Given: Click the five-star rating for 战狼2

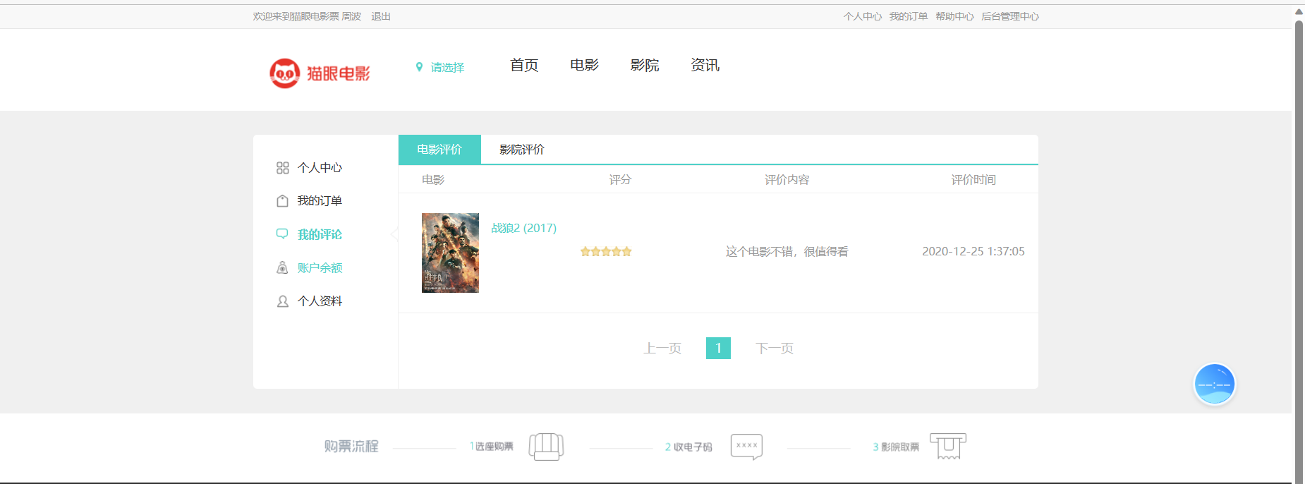Looking at the screenshot, I should coord(605,251).
